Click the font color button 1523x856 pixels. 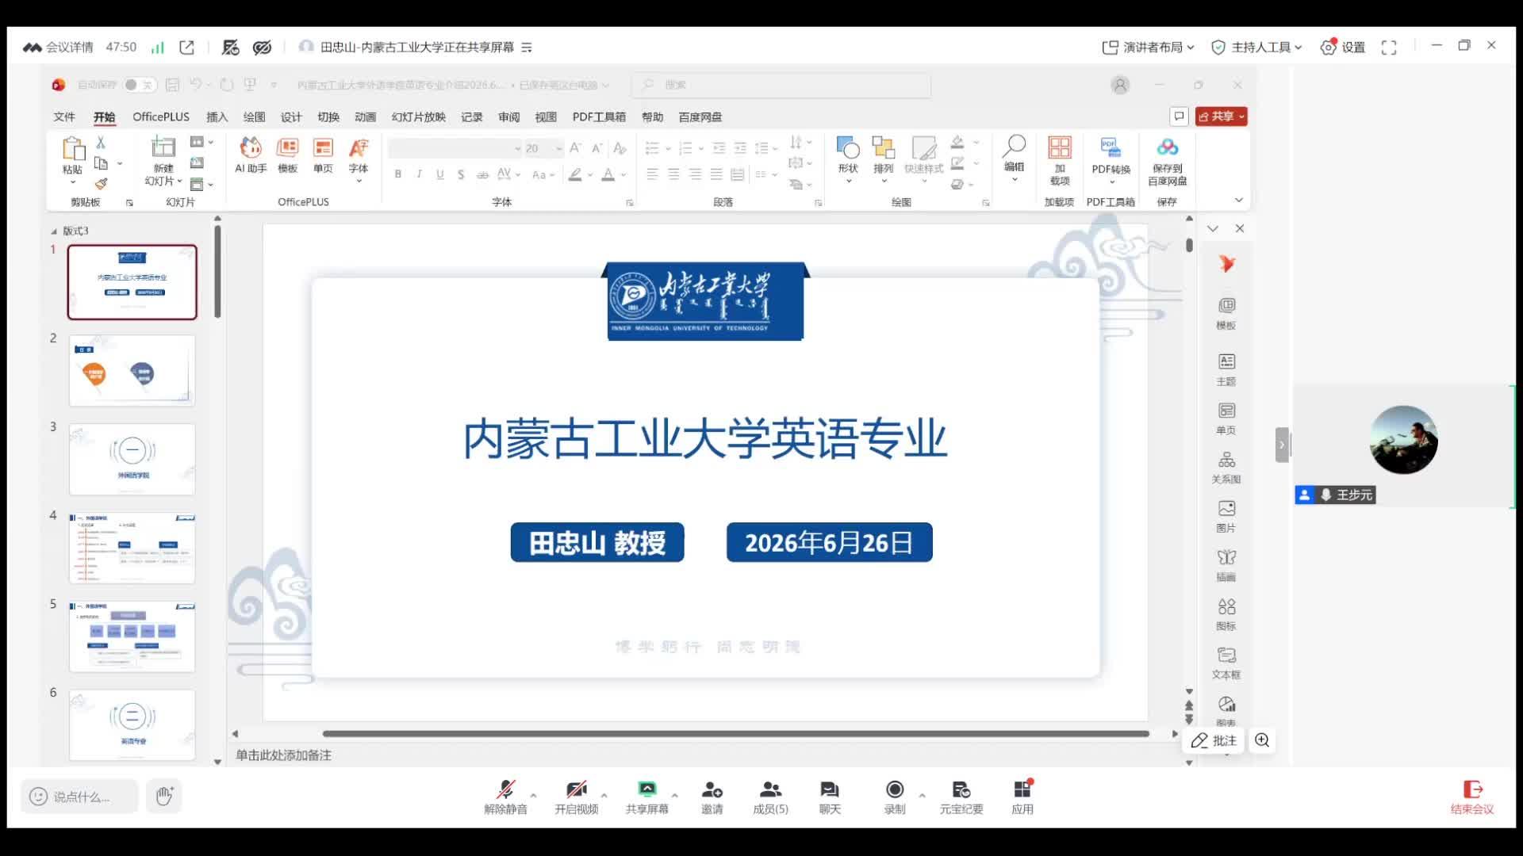pos(608,174)
